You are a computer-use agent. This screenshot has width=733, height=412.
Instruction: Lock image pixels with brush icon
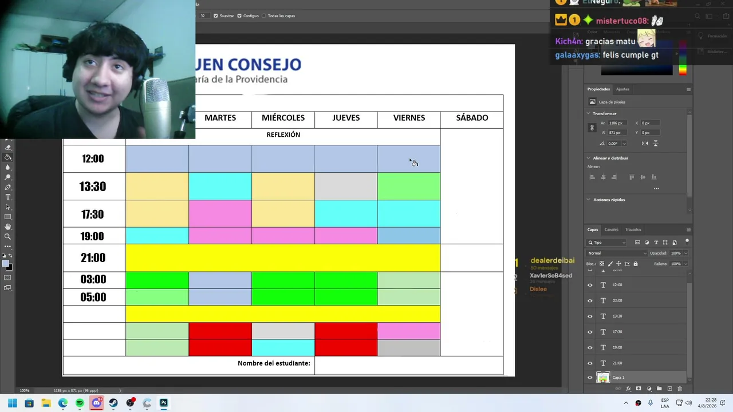[610, 264]
